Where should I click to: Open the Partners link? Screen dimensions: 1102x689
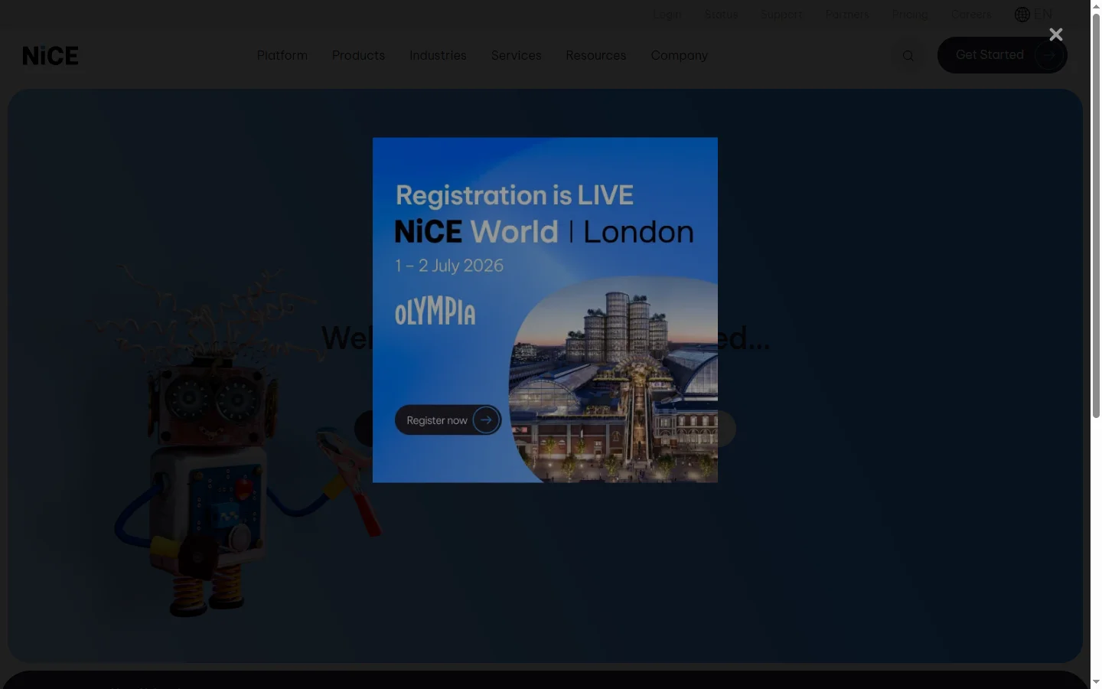(847, 15)
